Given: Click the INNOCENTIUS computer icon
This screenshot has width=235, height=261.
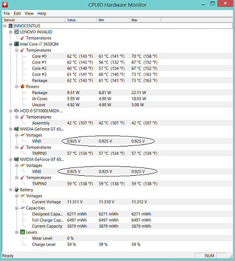Looking at the screenshot, I should (11, 26).
